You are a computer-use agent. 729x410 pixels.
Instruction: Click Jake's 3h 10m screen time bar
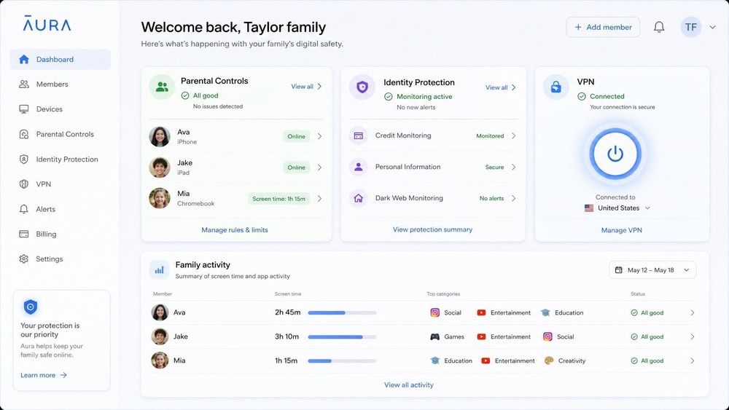pos(342,336)
